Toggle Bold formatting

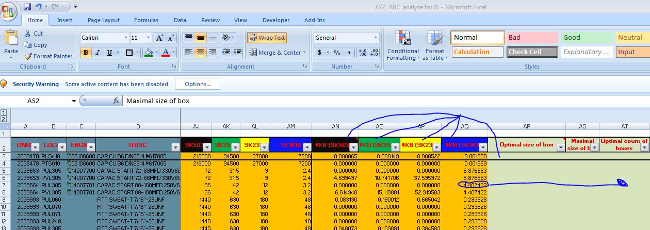[86, 53]
